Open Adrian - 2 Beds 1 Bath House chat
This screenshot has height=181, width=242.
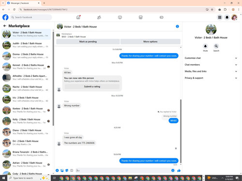26,165
